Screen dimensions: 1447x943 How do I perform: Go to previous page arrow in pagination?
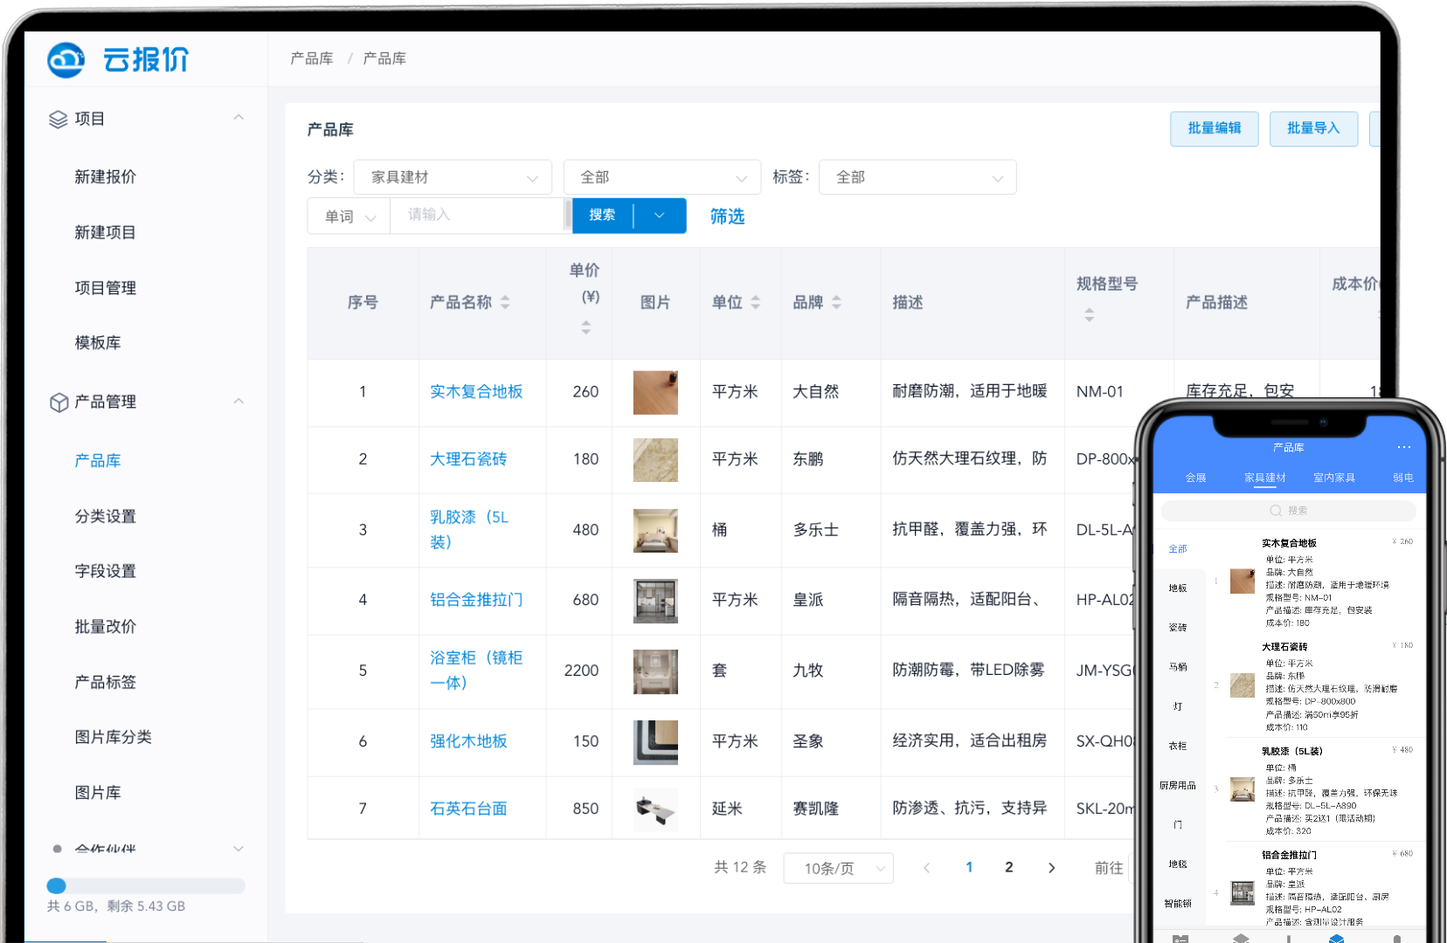[927, 868]
